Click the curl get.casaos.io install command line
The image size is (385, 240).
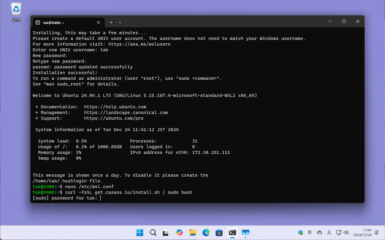pyautogui.click(x=128, y=192)
